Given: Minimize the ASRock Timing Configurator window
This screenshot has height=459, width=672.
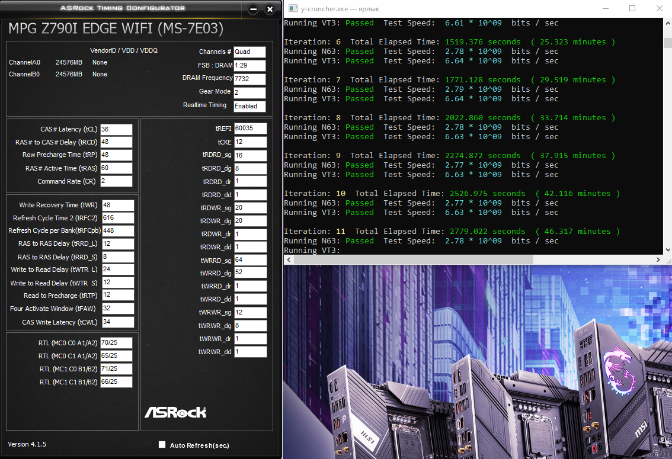Looking at the screenshot, I should click(253, 9).
